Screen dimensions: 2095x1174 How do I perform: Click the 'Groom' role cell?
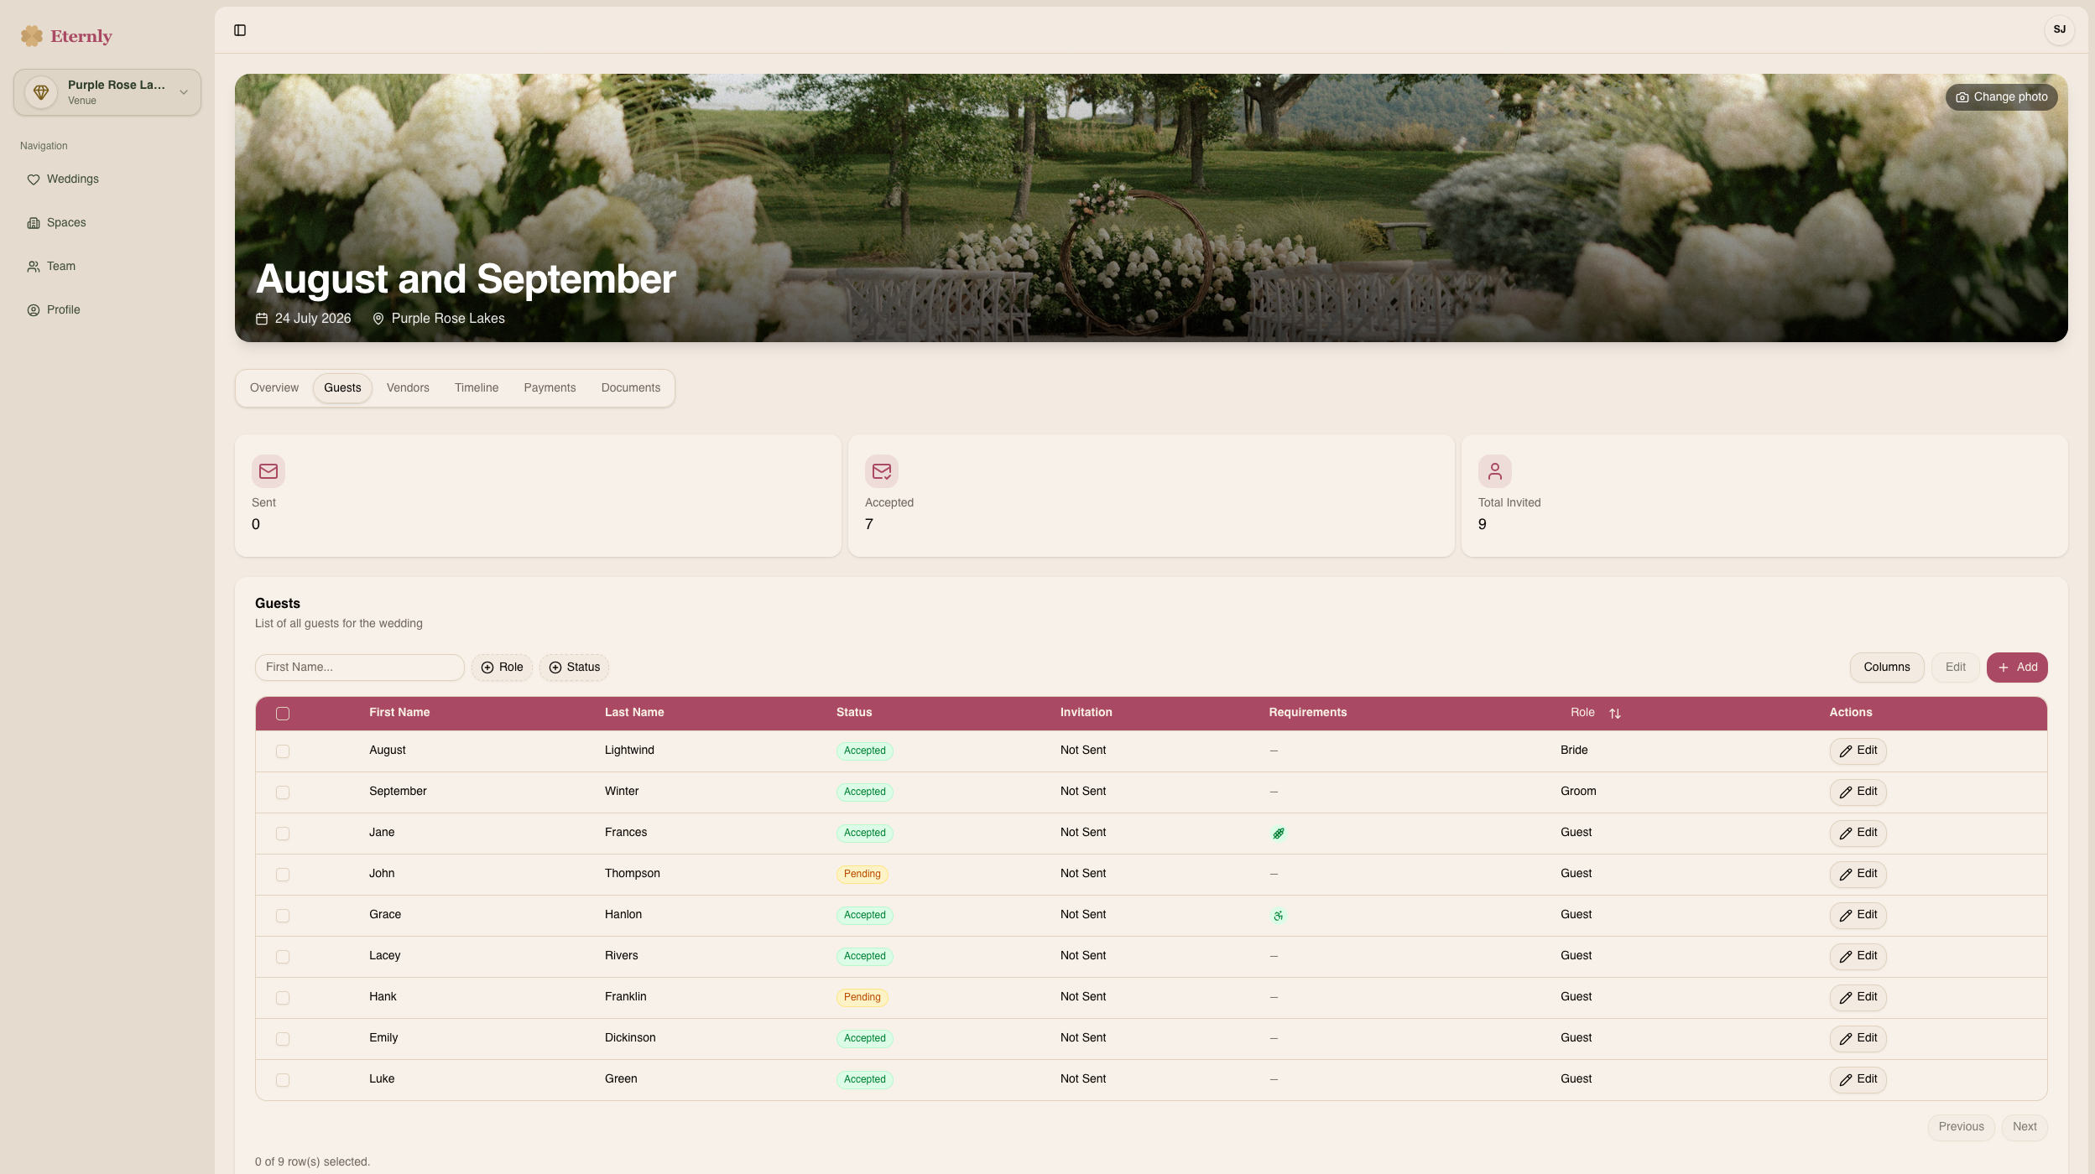click(x=1578, y=792)
